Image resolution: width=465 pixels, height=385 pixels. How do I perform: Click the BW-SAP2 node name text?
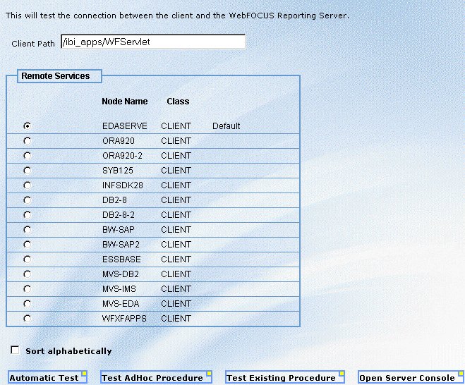click(121, 245)
